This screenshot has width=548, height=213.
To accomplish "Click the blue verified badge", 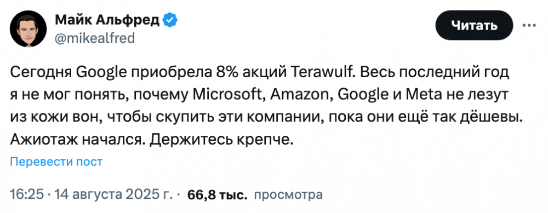I will point(170,21).
